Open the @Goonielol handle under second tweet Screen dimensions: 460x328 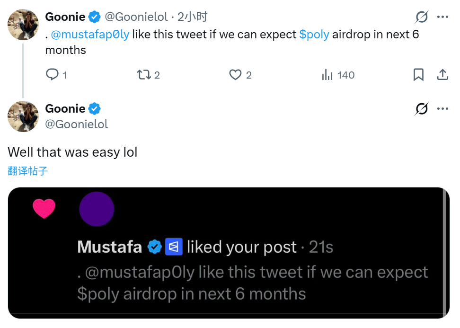(x=77, y=124)
